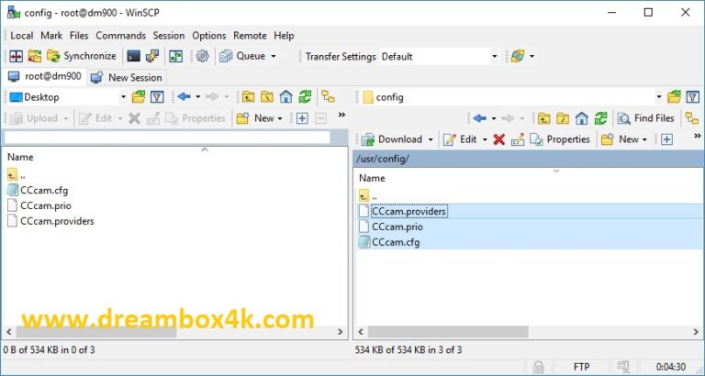Click the Compare Directories toolbar icon
This screenshot has height=376, width=705.
point(17,56)
